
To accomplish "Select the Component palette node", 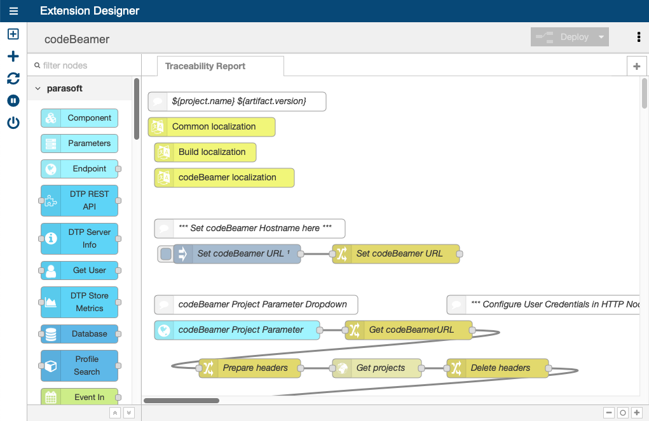I will (79, 118).
